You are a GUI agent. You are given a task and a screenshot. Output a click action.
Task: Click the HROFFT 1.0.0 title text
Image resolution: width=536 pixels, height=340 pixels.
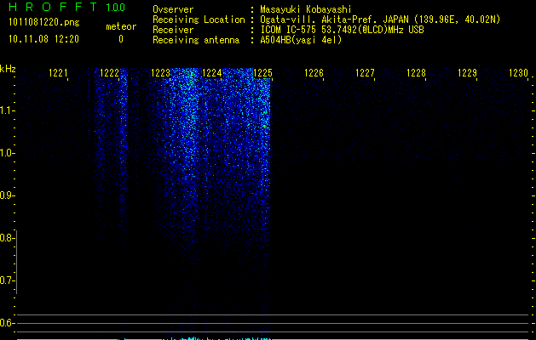pyautogui.click(x=67, y=7)
